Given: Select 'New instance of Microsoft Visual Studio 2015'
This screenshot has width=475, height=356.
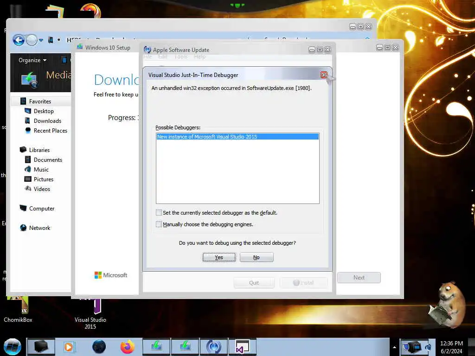Looking at the screenshot, I should [x=237, y=137].
